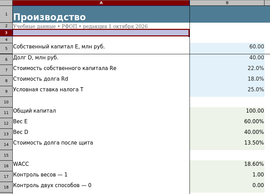Image resolution: width=270 pixels, height=194 pixels.
Task: Select column B header
Action: pyautogui.click(x=227, y=3)
